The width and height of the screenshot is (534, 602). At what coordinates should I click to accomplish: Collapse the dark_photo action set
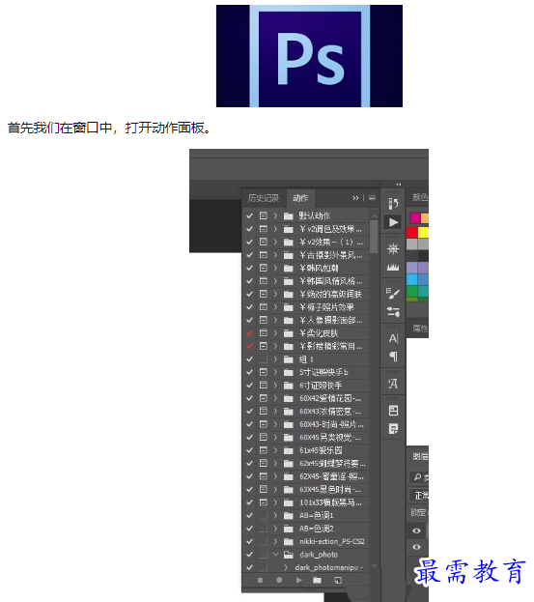(x=275, y=555)
